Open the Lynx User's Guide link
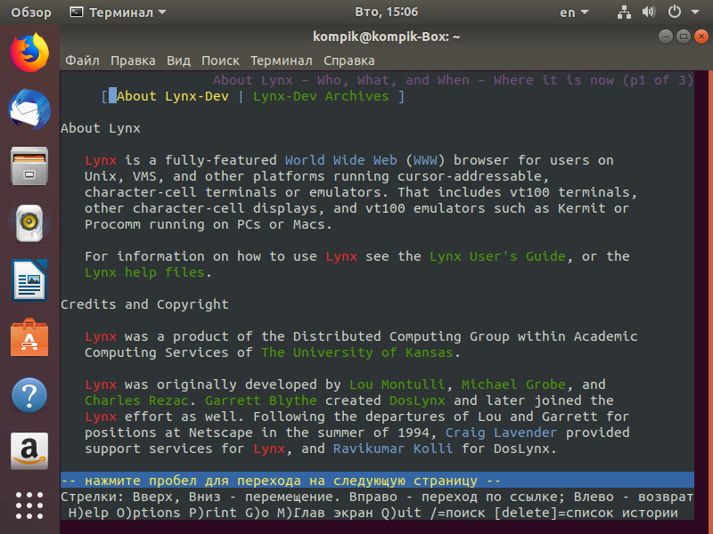Viewport: 713px width, 534px height. point(497,256)
